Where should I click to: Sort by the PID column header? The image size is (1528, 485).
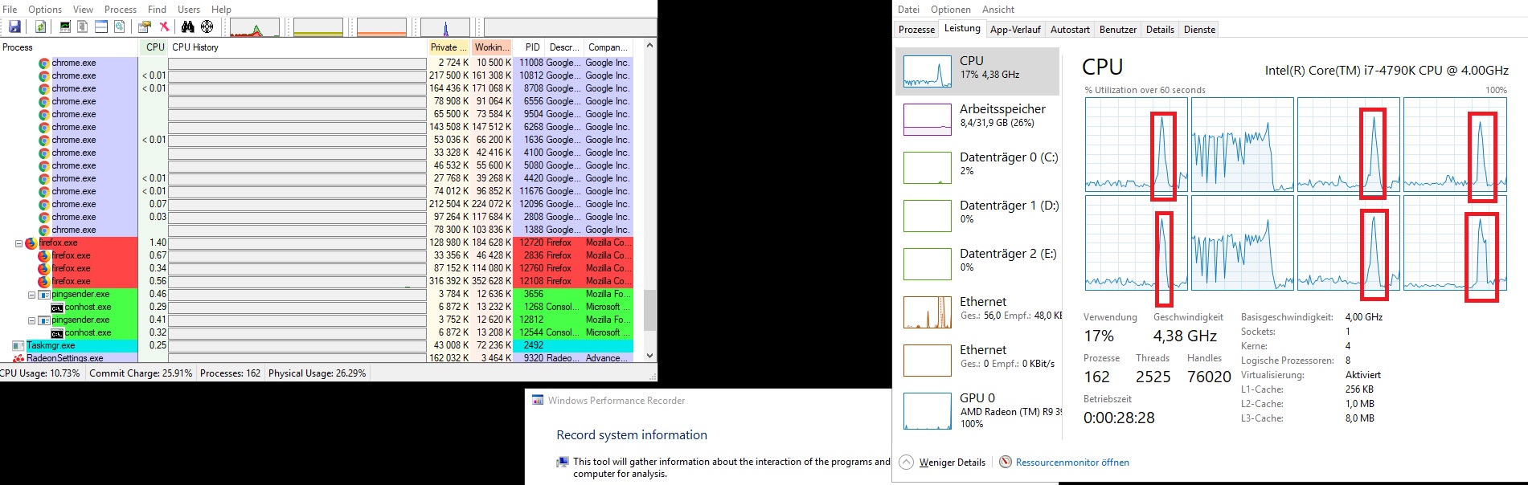[x=531, y=47]
